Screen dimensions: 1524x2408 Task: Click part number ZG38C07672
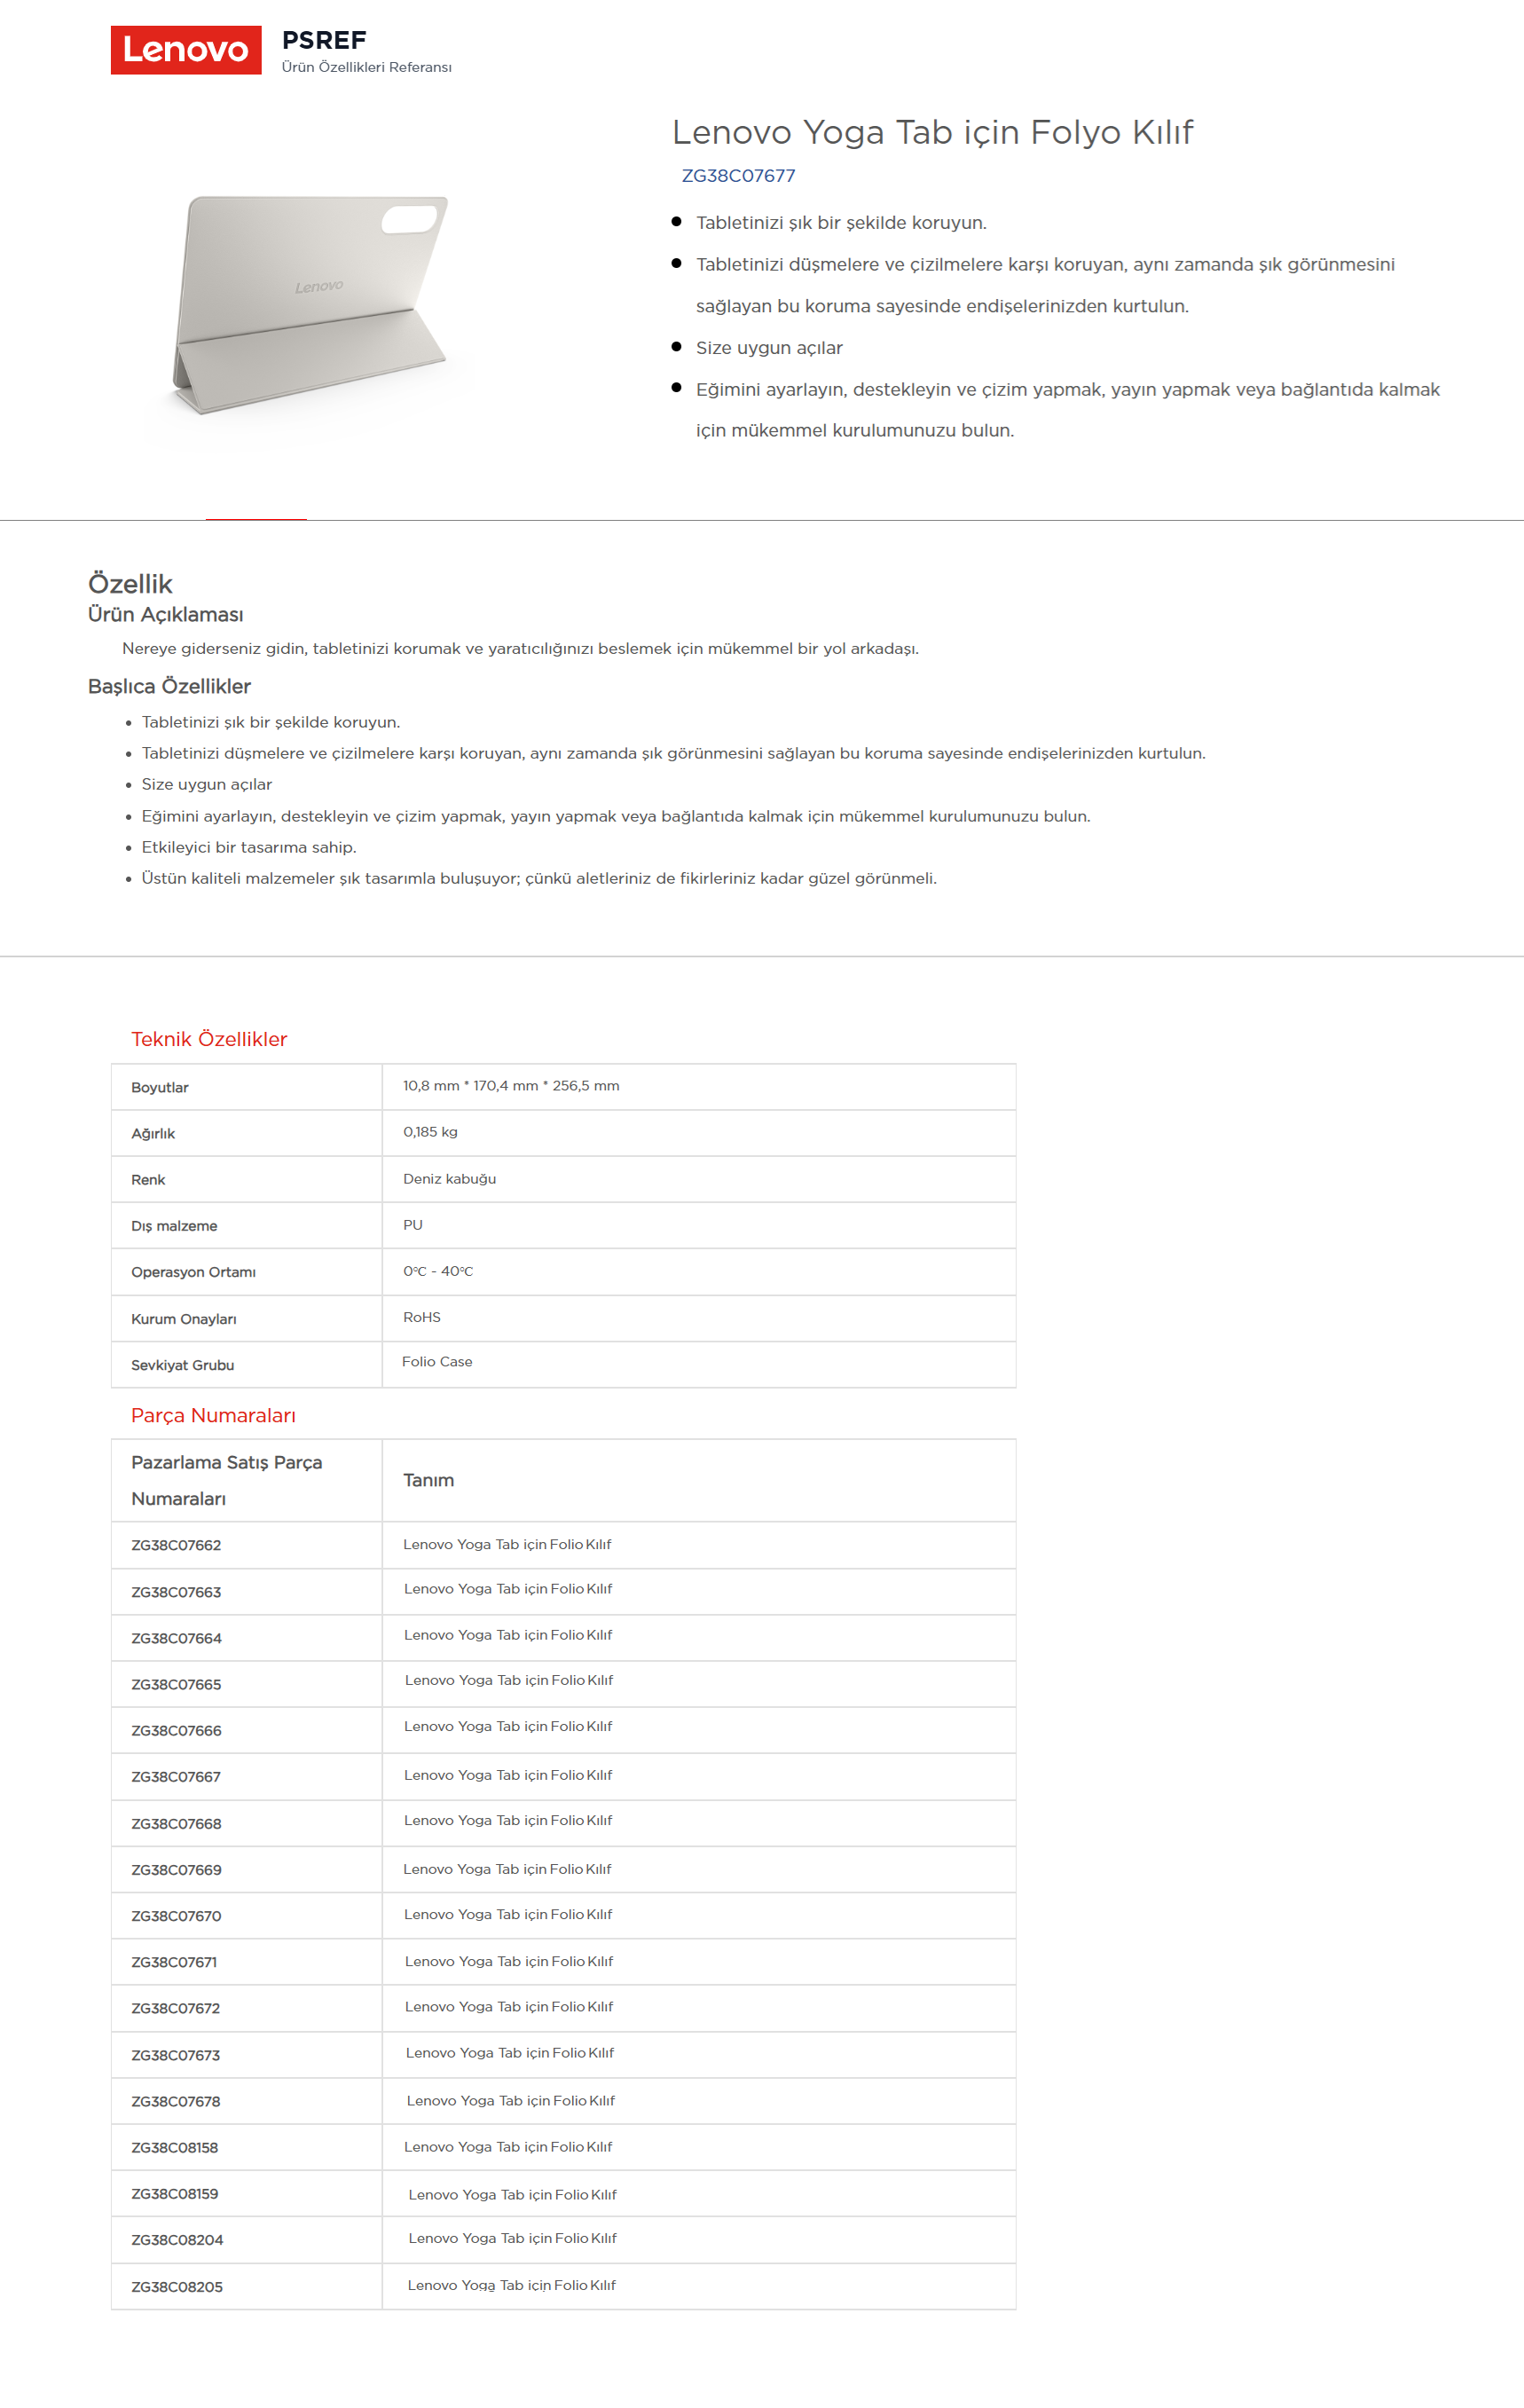tap(175, 2008)
